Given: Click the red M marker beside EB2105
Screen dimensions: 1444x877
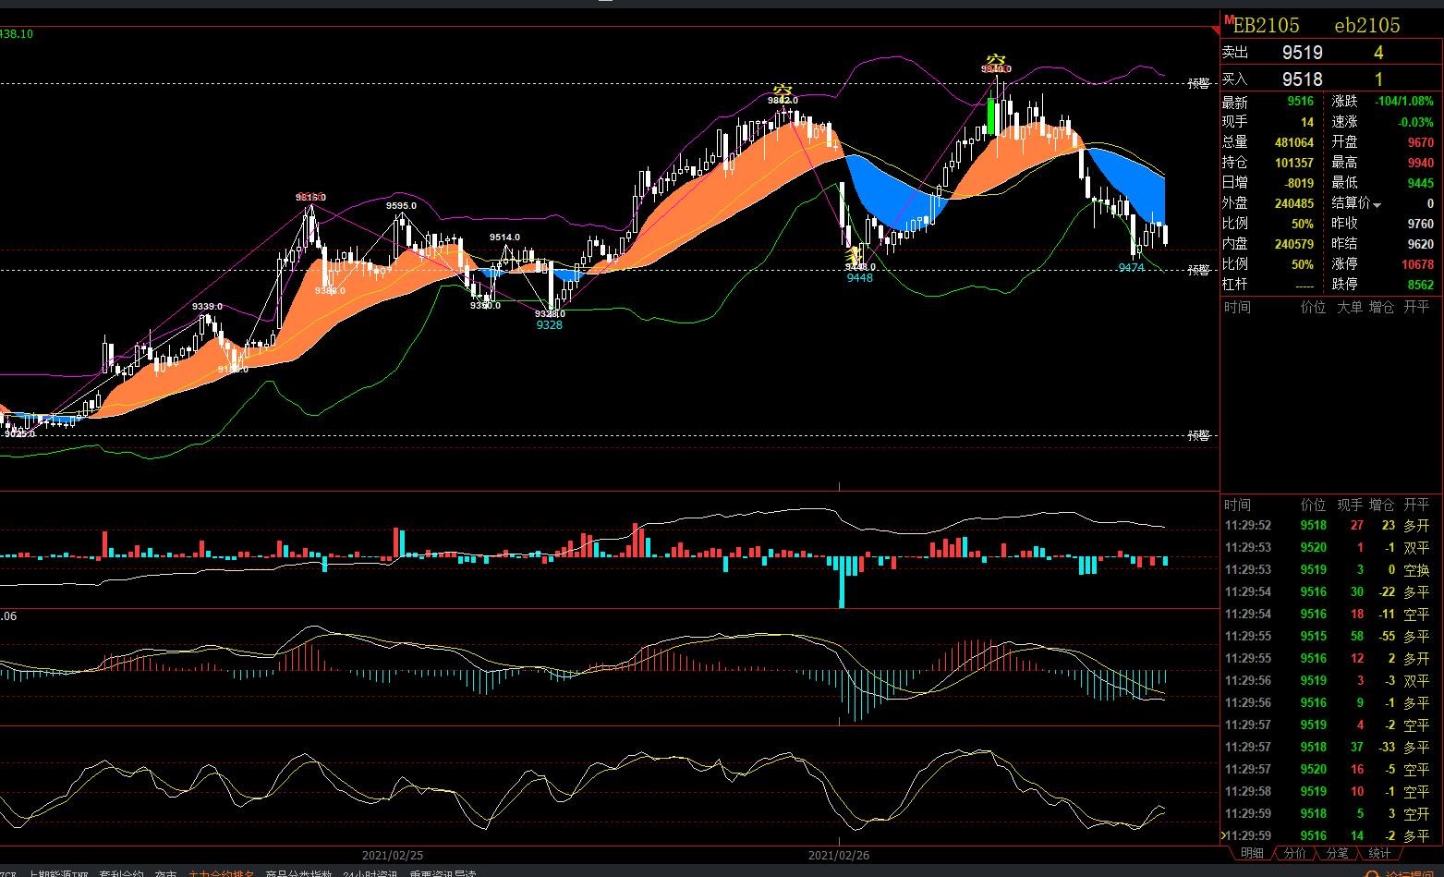Looking at the screenshot, I should (x=1228, y=19).
